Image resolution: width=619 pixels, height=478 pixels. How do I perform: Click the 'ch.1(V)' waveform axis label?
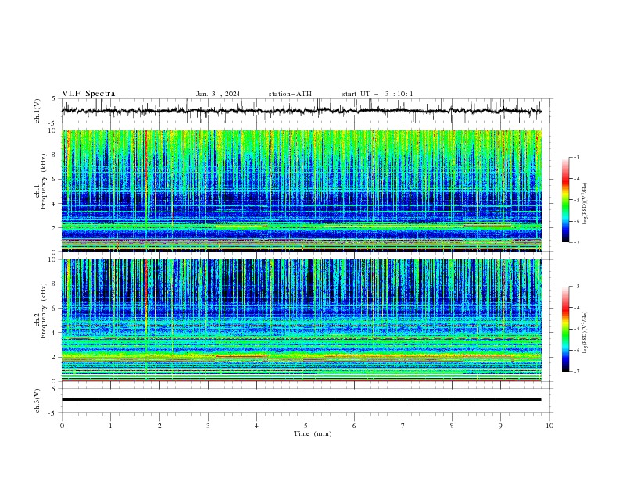[38, 111]
